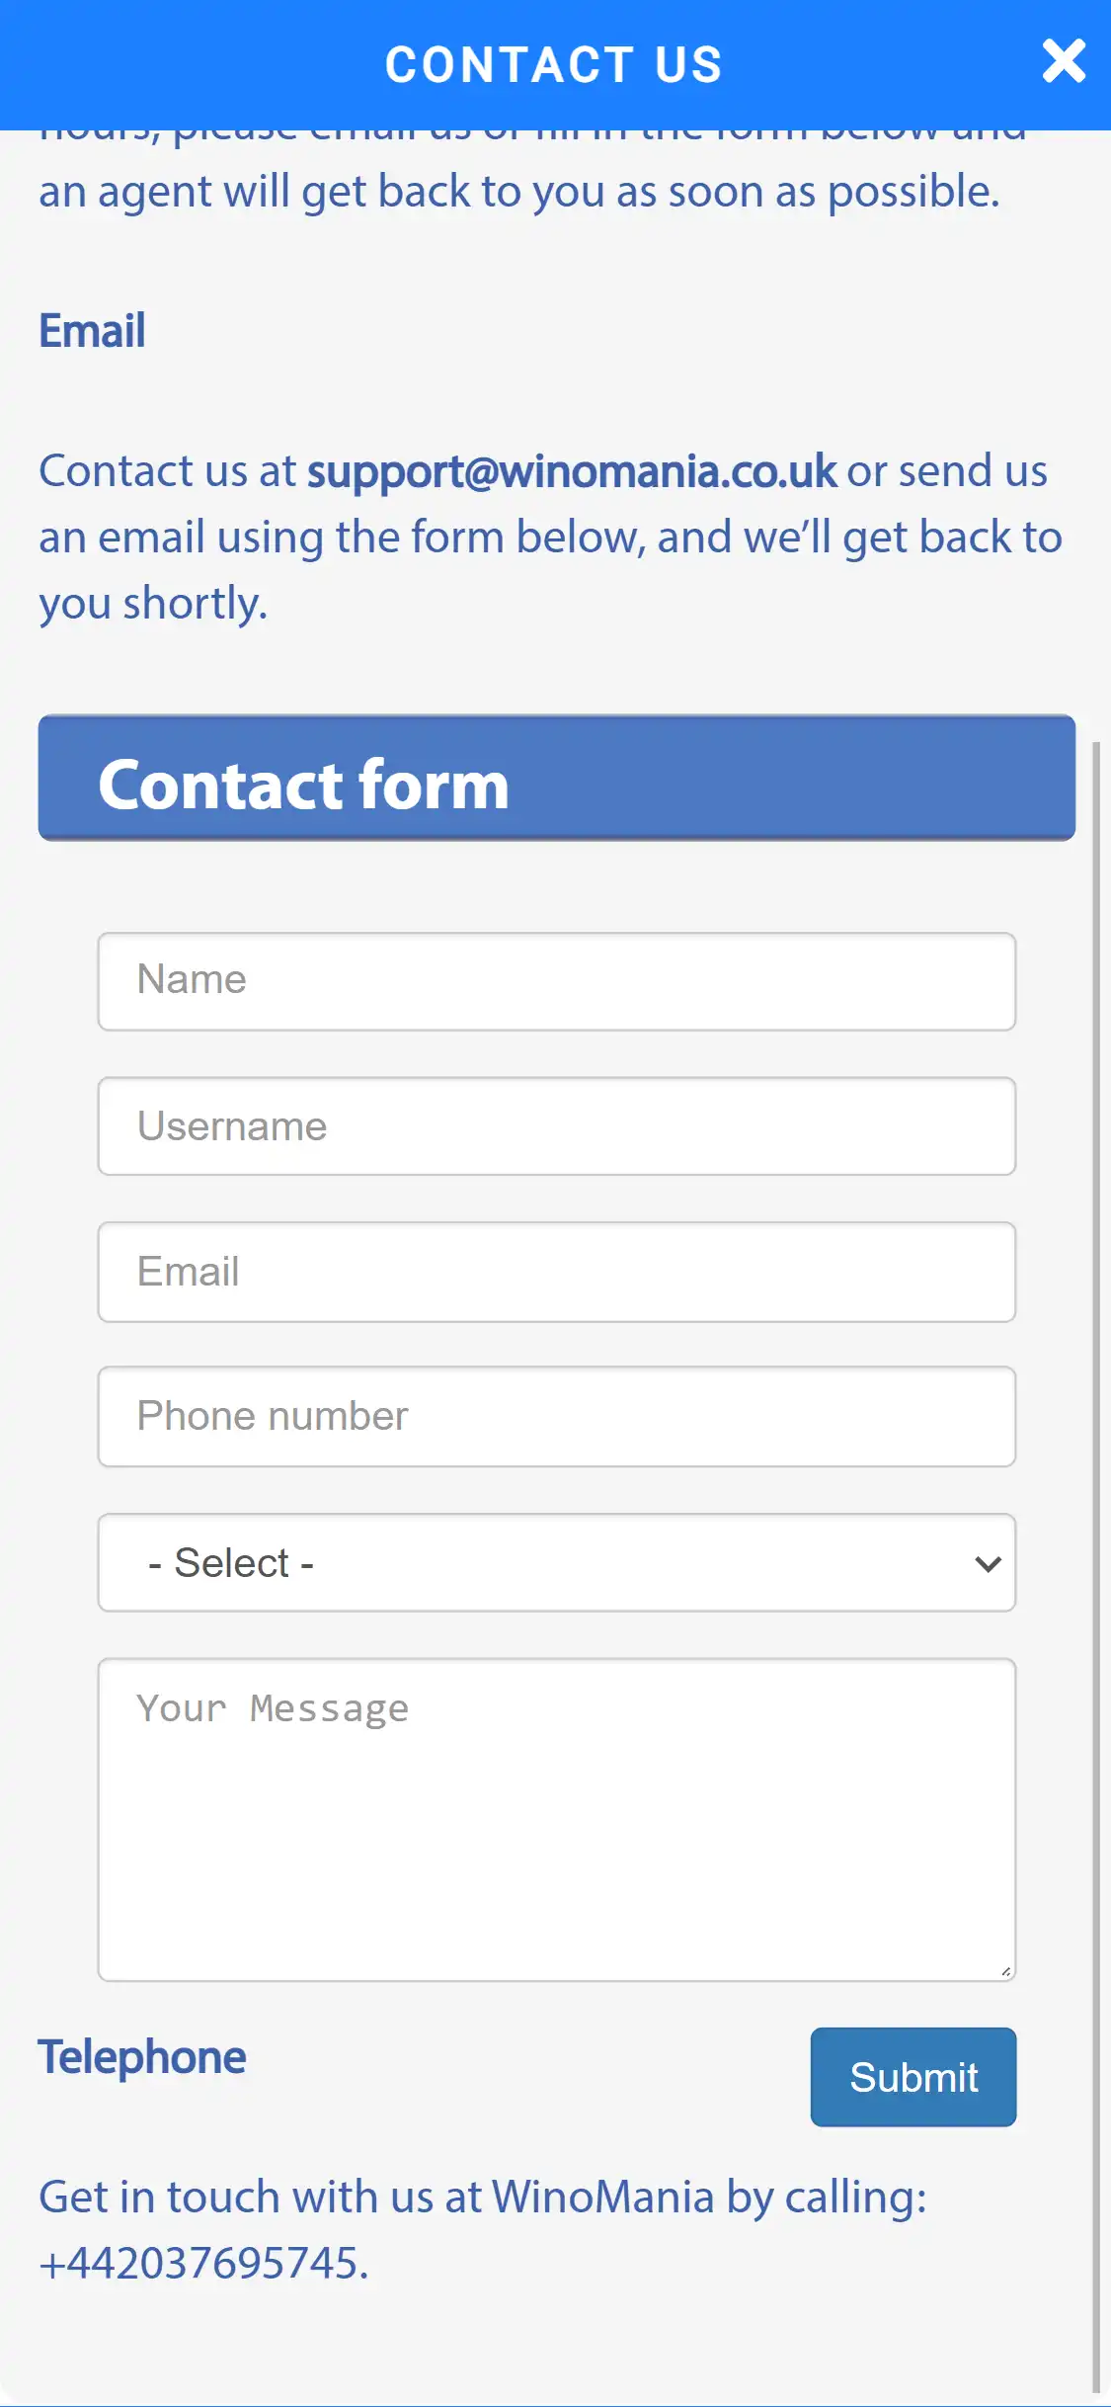The height and width of the screenshot is (2407, 1111).
Task: Click the "you shortly." text line
Action: point(153,603)
